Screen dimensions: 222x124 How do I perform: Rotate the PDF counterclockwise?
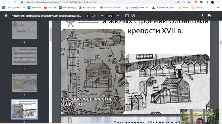click(x=133, y=16)
